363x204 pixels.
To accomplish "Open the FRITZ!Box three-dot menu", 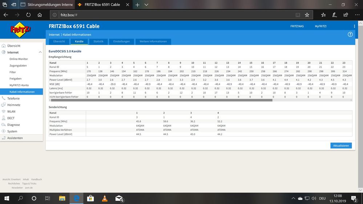I will (354, 26).
